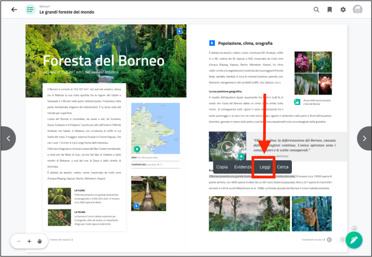This screenshot has width=372, height=257.
Task: Open the user profile avatar
Action: click(x=358, y=10)
